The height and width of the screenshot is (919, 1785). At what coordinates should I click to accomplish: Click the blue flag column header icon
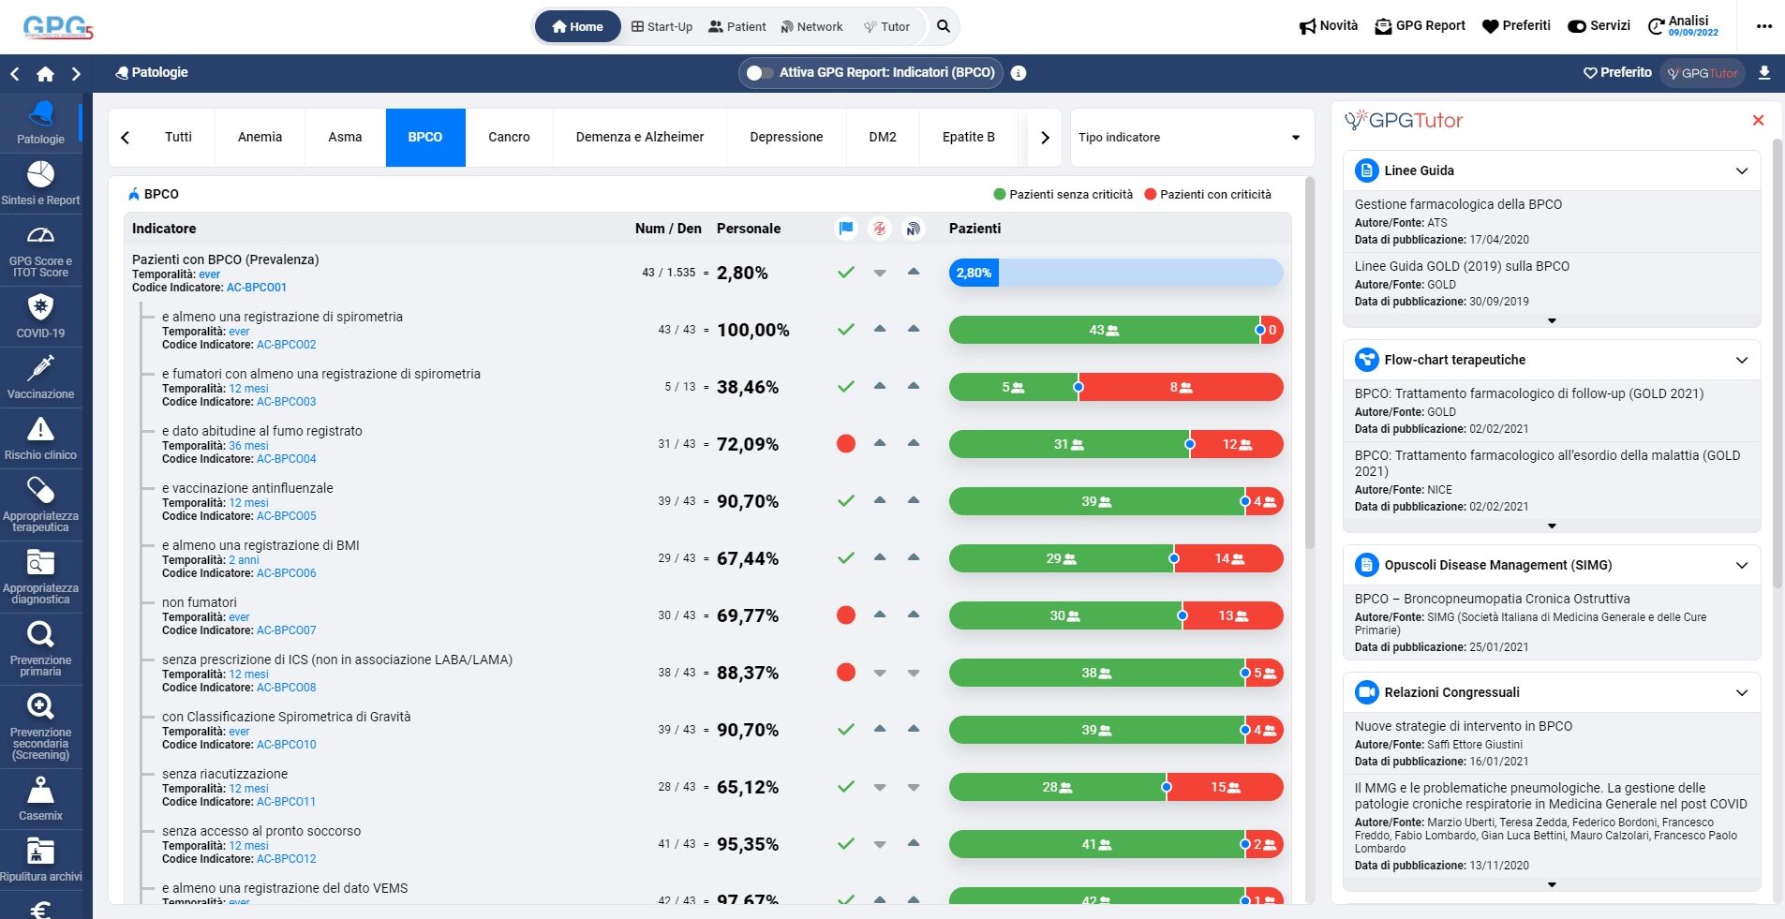(846, 229)
